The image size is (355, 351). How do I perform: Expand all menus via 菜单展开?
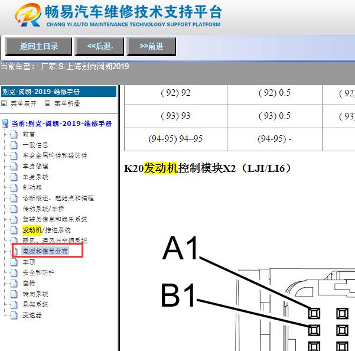[23, 103]
